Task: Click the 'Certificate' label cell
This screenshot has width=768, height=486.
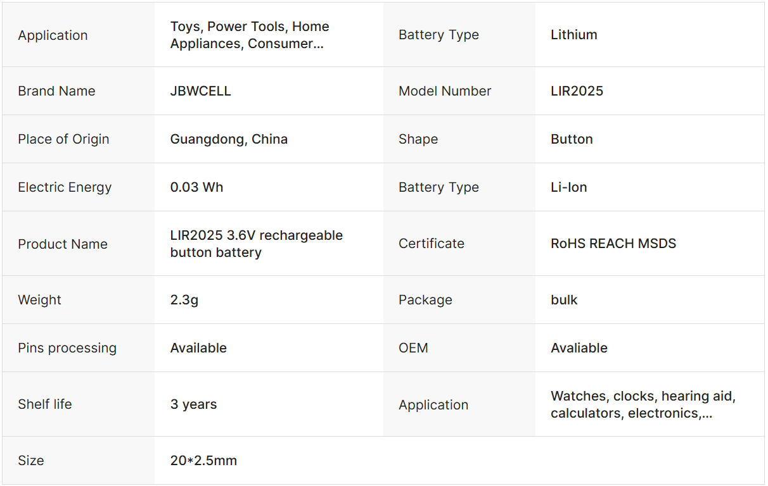Action: point(431,244)
